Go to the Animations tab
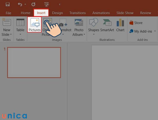The width and height of the screenshot is (158, 120). coord(101,13)
